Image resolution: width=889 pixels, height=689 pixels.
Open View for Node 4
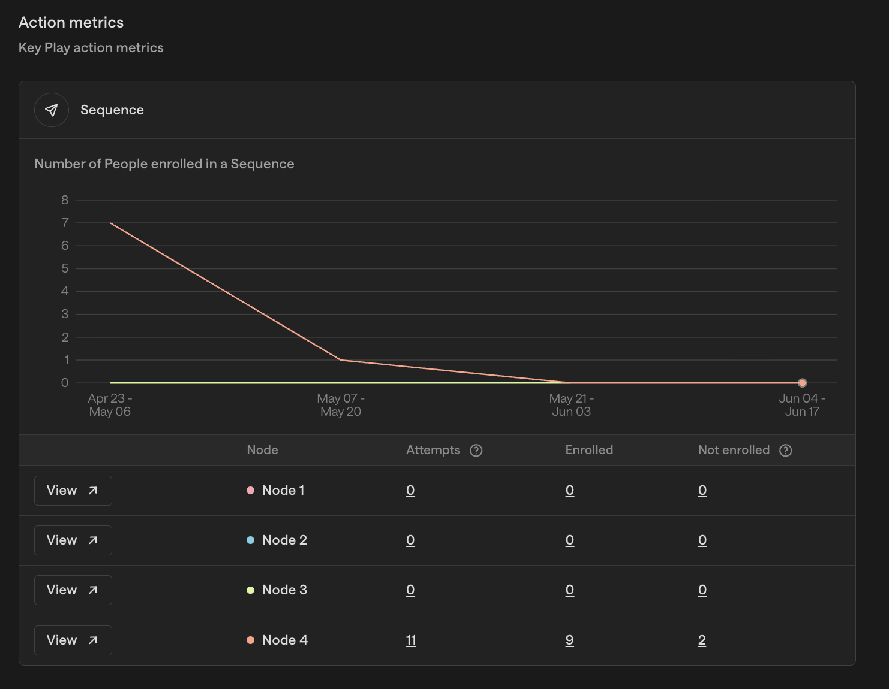coord(73,640)
